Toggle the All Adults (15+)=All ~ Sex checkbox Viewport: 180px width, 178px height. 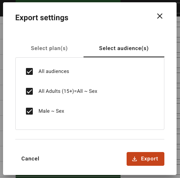pos(29,91)
